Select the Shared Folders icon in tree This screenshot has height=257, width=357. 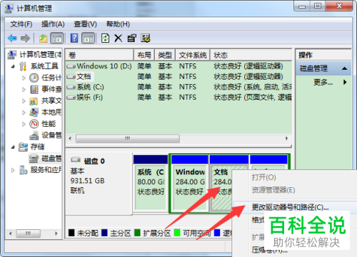pos(34,101)
